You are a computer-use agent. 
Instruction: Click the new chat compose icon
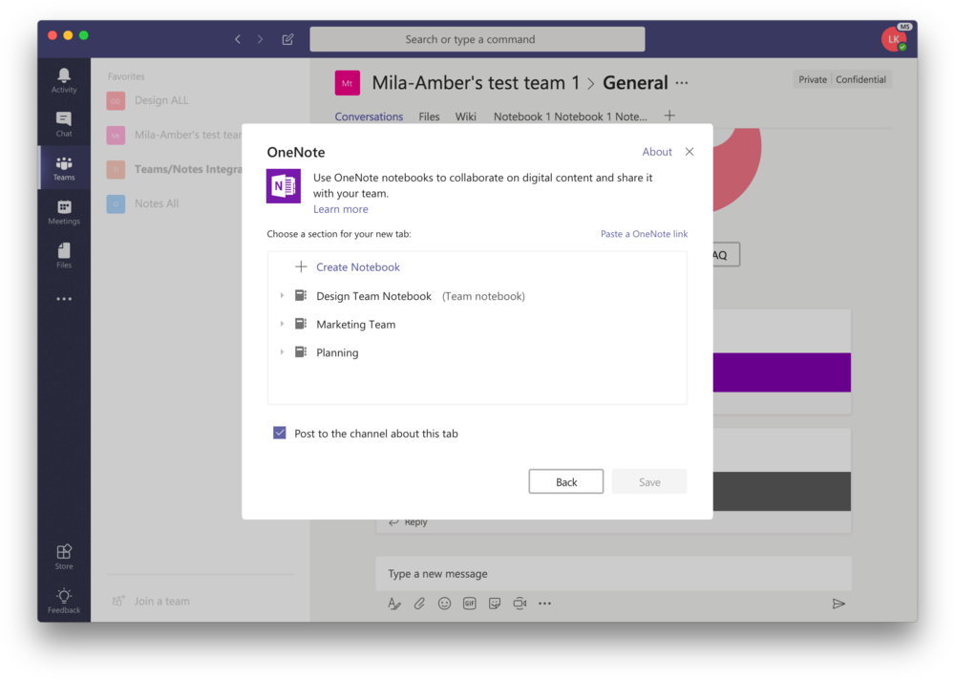pyautogui.click(x=287, y=39)
